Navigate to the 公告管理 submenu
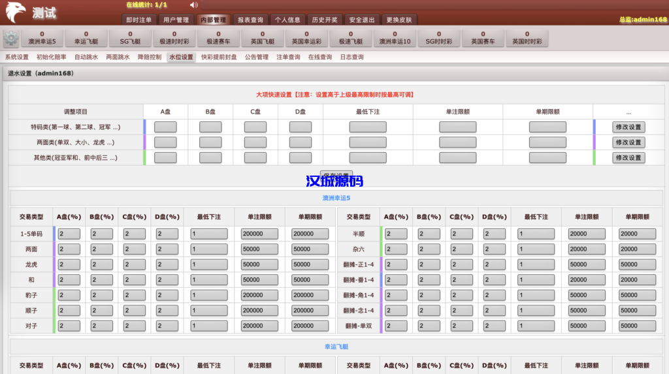Viewport: 669px width, 374px height. point(257,57)
